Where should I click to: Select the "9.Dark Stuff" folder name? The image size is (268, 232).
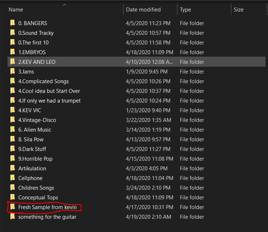tap(32, 149)
